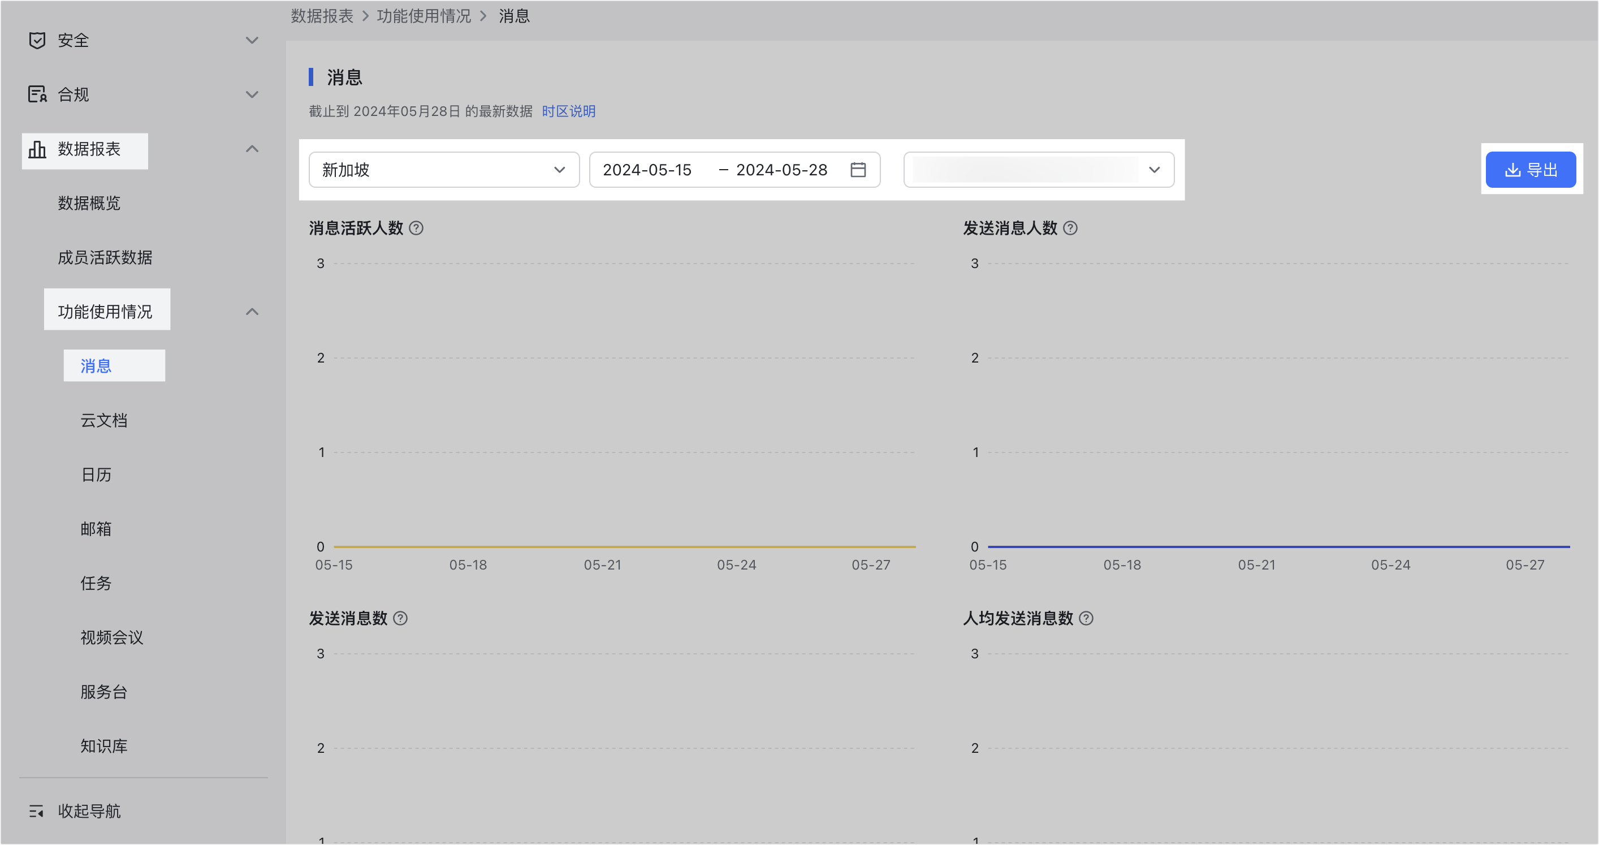Viewport: 1599px width, 845px height.
Task: Open the 时区说明 link
Action: click(569, 111)
